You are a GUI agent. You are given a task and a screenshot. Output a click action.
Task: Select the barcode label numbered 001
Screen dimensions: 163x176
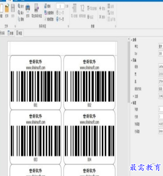[x=36, y=82]
